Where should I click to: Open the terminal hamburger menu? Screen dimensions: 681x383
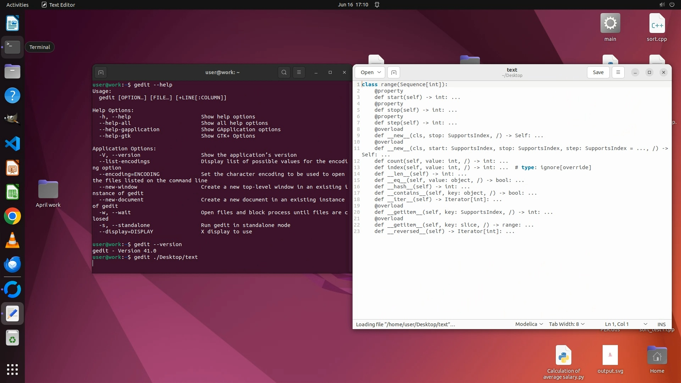click(x=299, y=72)
